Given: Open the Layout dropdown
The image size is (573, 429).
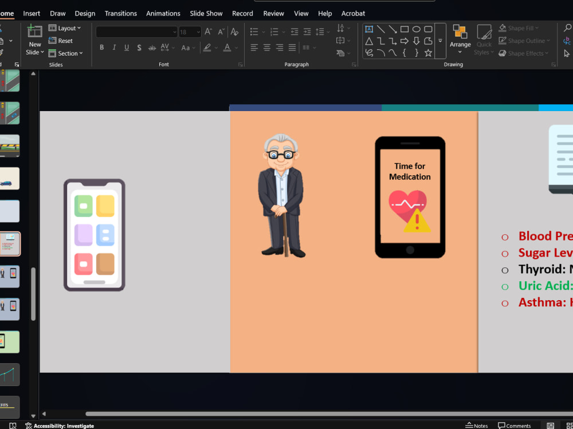Looking at the screenshot, I should (x=65, y=28).
